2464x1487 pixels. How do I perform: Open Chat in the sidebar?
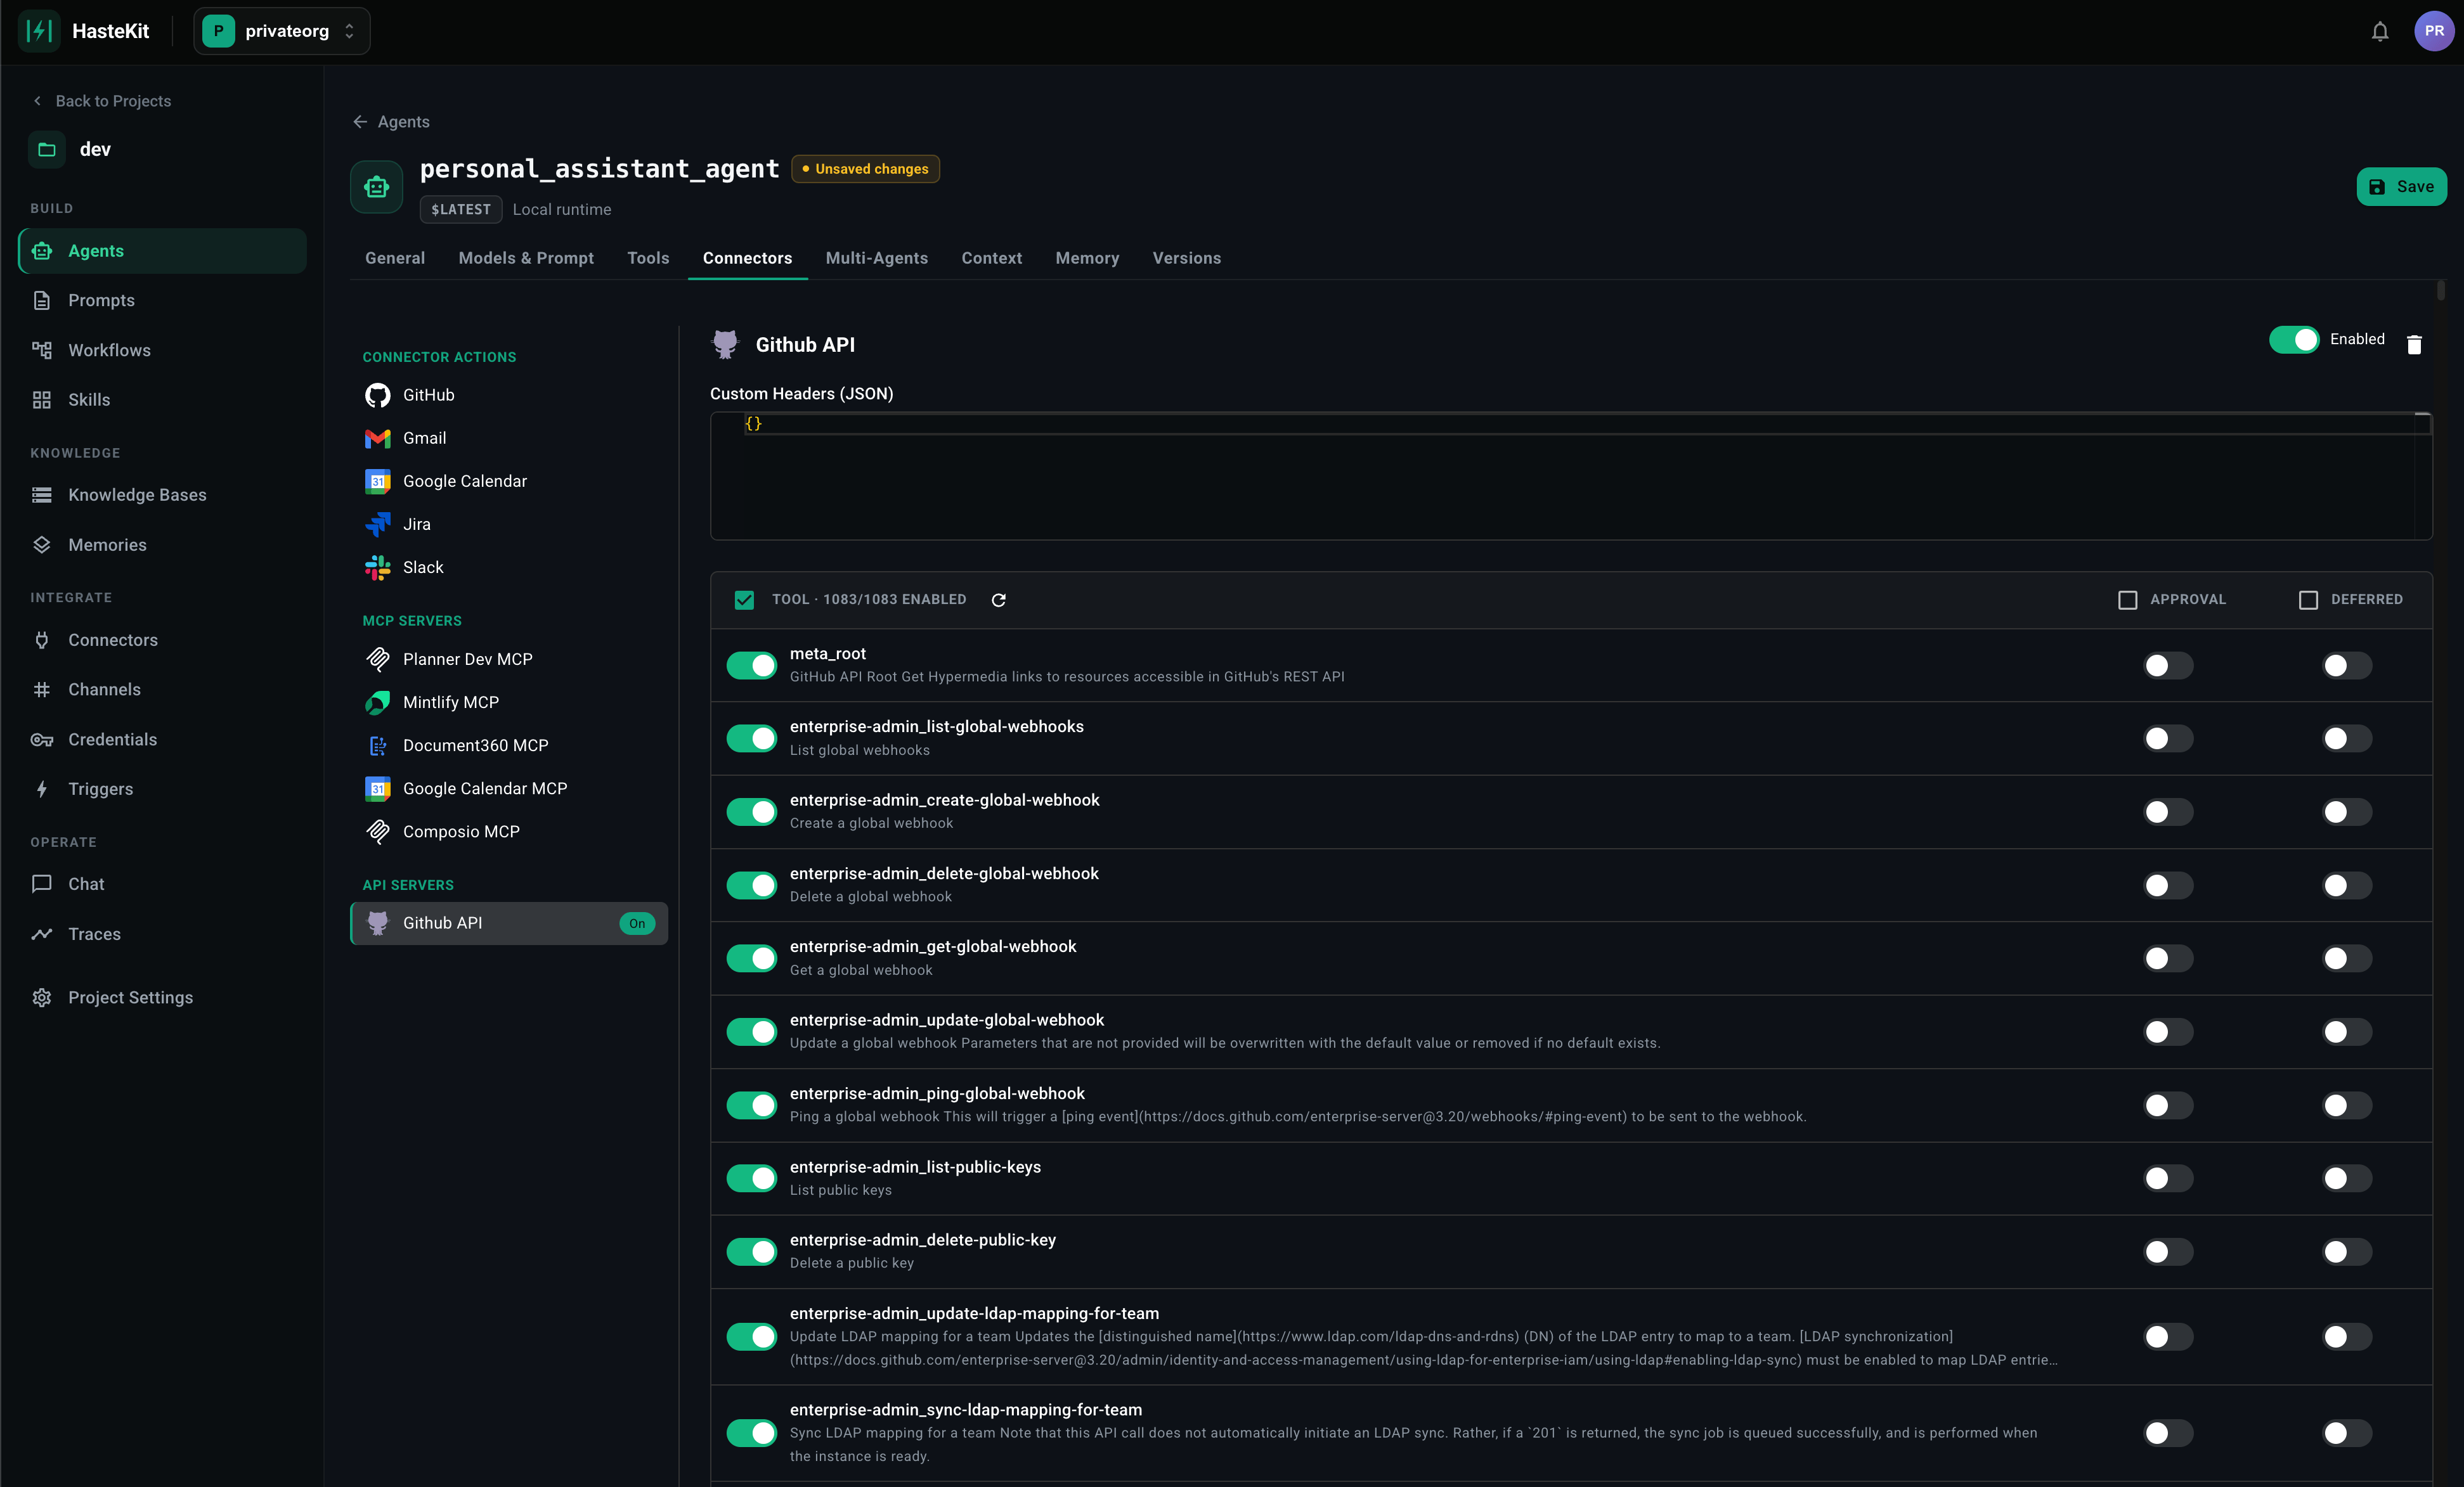tap(162, 884)
